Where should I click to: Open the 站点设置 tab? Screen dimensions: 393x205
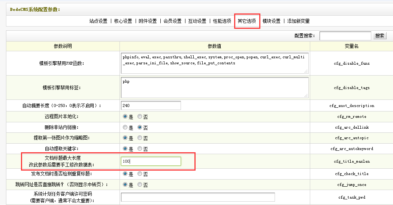point(98,21)
